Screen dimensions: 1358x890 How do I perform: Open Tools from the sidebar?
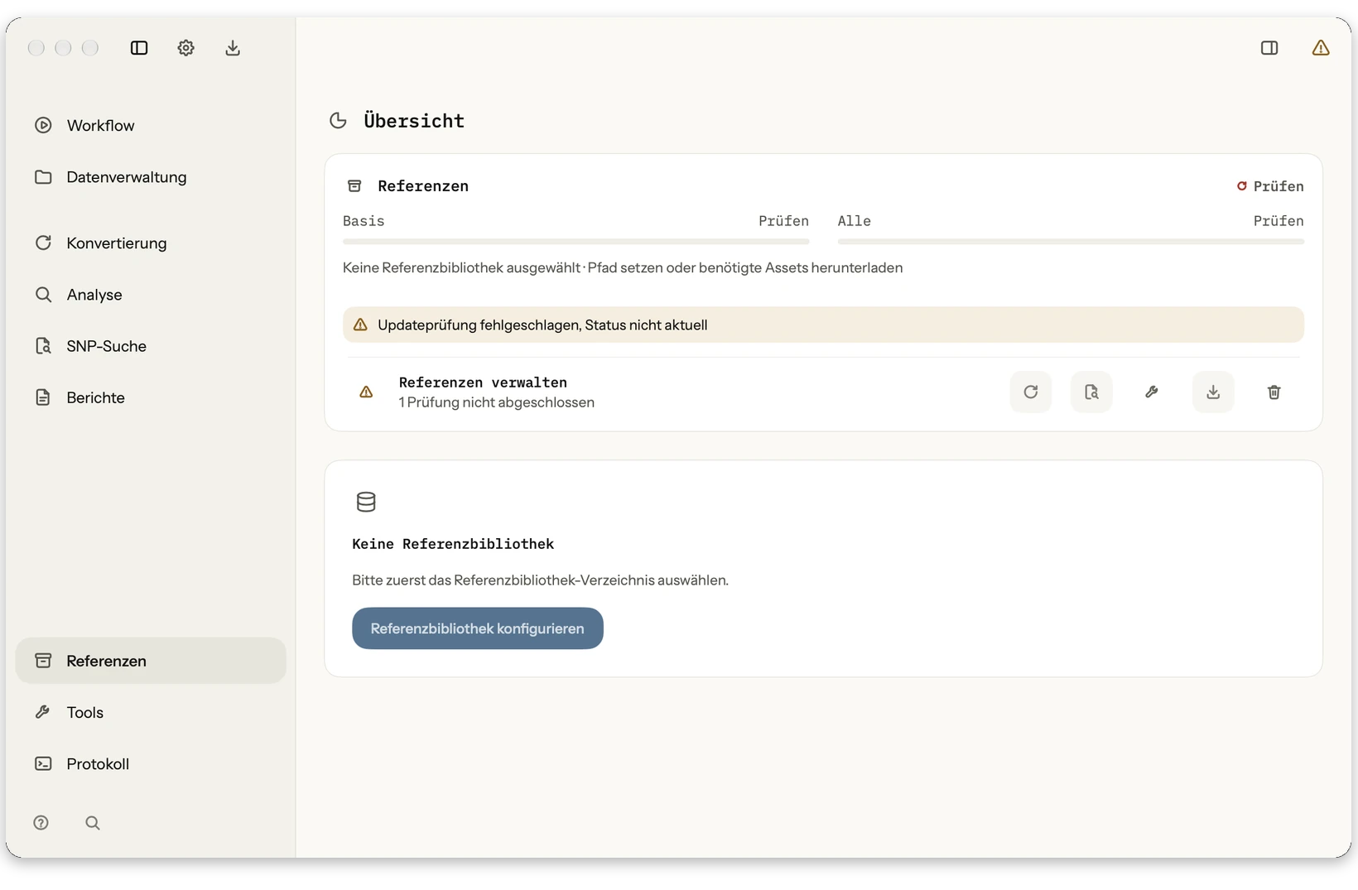click(151, 712)
